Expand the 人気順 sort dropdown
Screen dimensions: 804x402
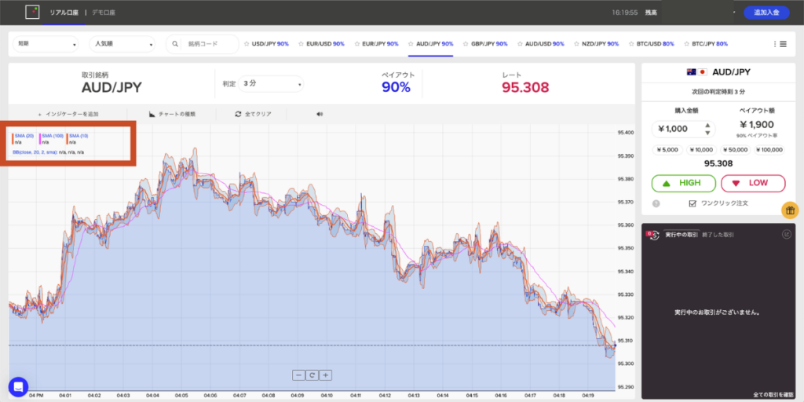tap(122, 44)
